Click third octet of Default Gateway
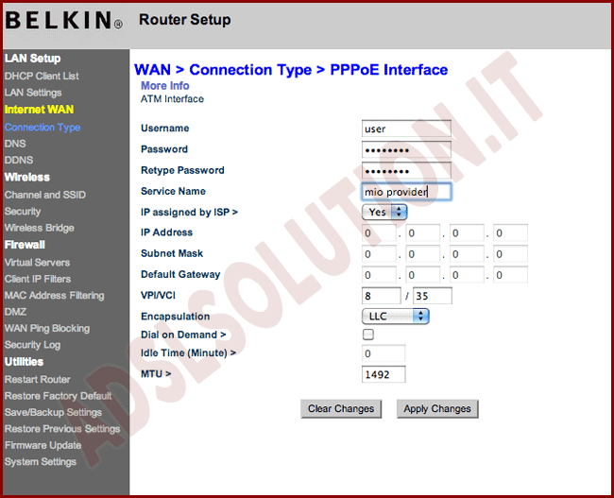 [467, 275]
